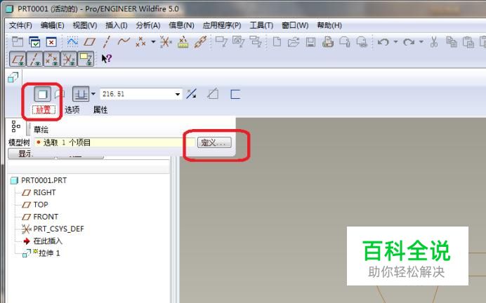Click the Paste clipboard icon
This screenshot has height=303, width=486.
(x=468, y=42)
